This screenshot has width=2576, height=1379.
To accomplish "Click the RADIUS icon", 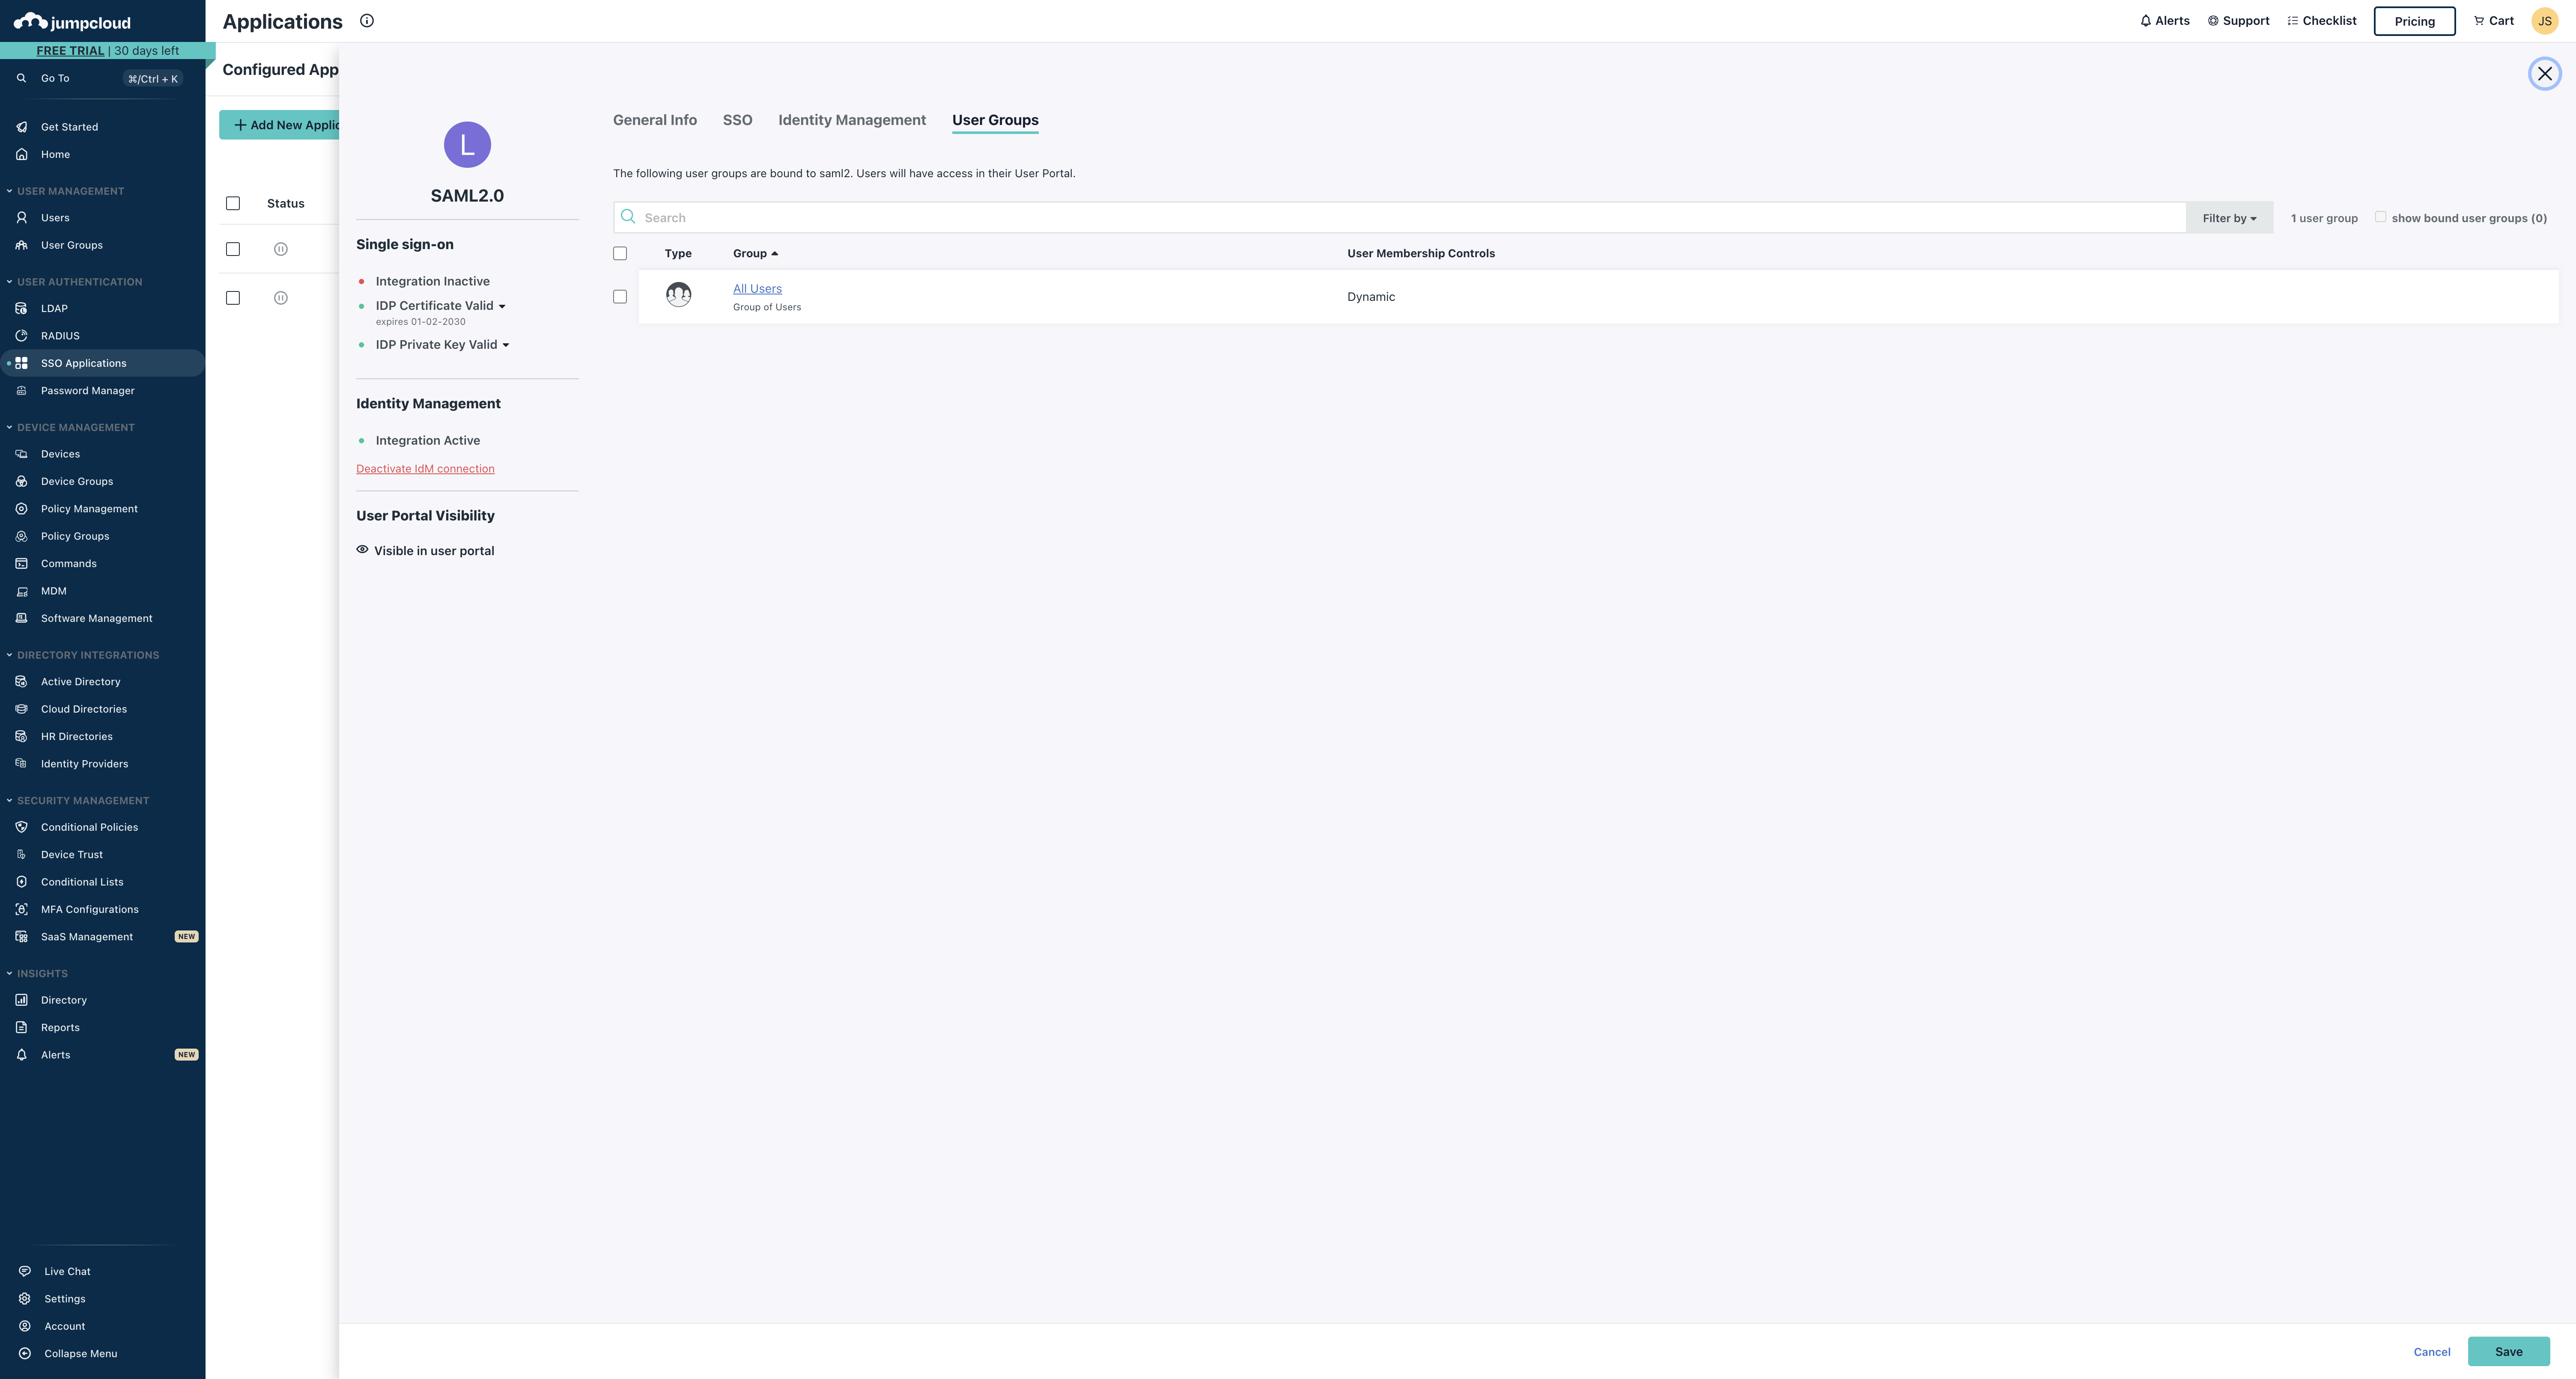I will pyautogui.click(x=21, y=336).
